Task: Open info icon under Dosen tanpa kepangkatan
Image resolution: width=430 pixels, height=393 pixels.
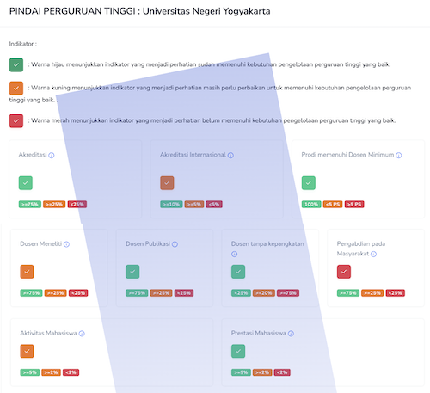Action: pos(235,254)
